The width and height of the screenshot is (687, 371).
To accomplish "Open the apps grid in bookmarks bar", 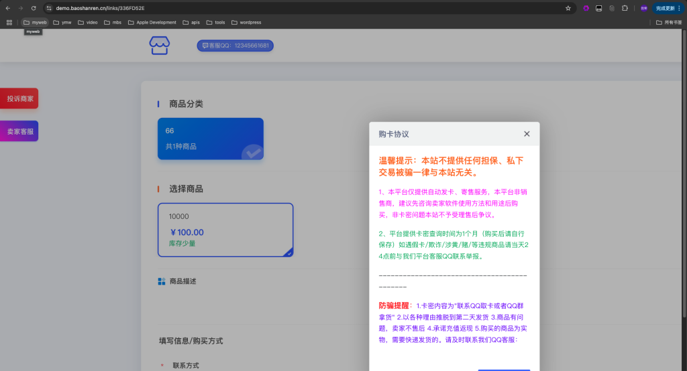I will 9,22.
